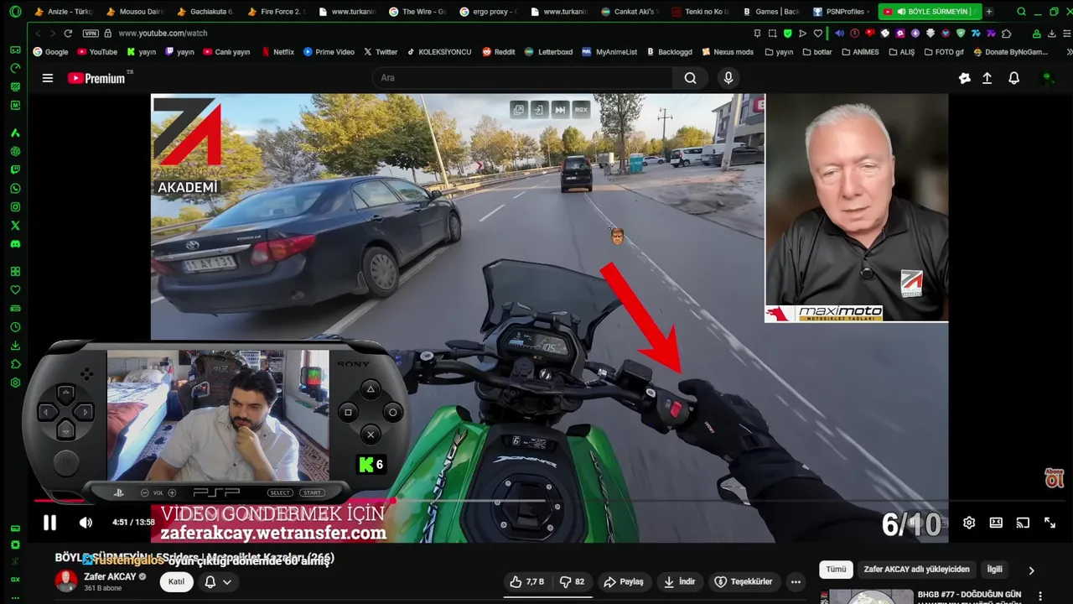Show hidden bookmarks overflow chevron
The image size is (1073, 604).
(x=1067, y=52)
